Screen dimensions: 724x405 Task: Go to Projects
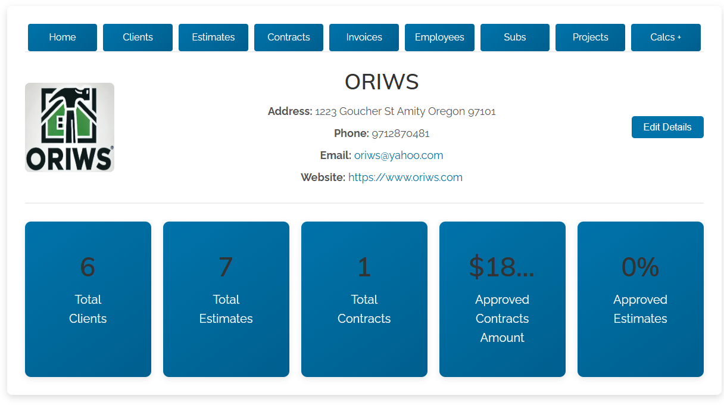coord(590,38)
